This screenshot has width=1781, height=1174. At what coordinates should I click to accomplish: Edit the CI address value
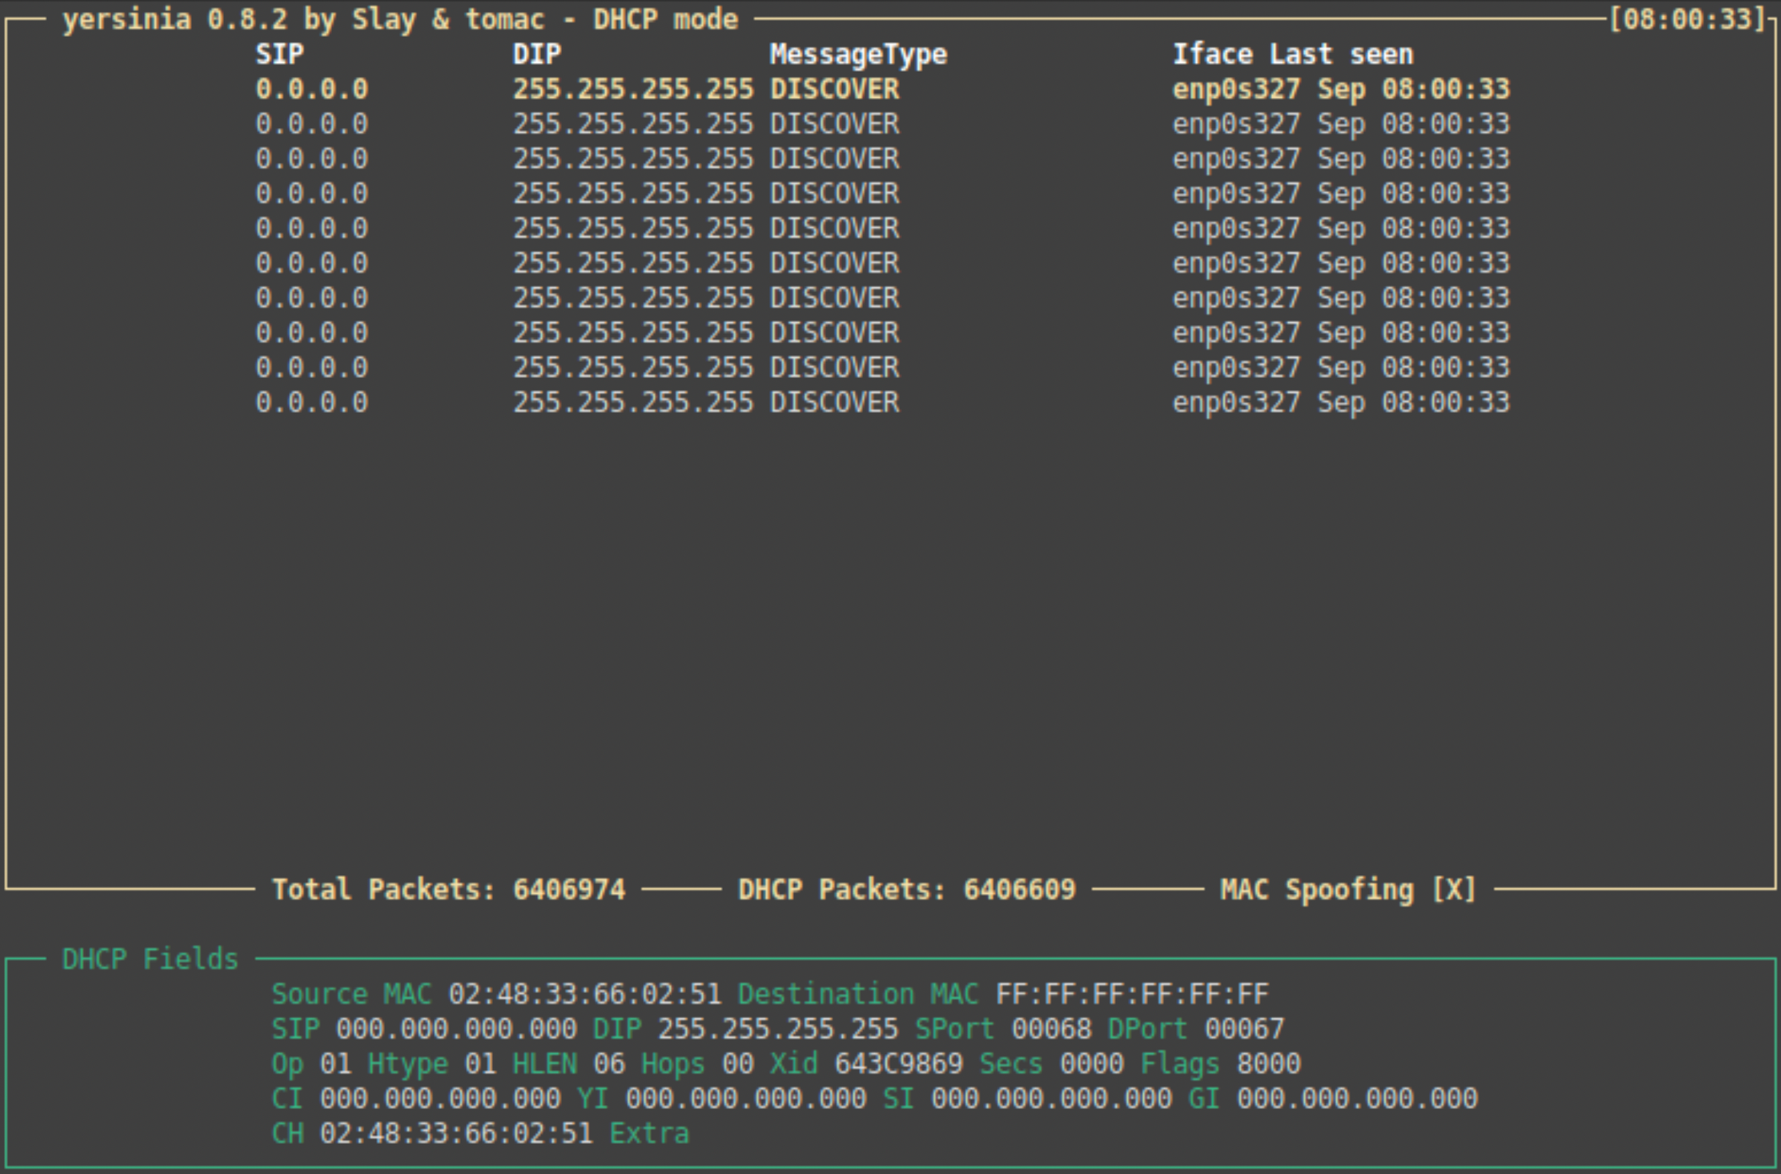[x=441, y=1098]
